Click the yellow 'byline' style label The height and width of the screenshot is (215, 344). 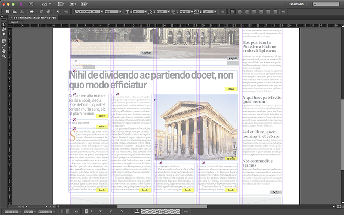(x=102, y=127)
